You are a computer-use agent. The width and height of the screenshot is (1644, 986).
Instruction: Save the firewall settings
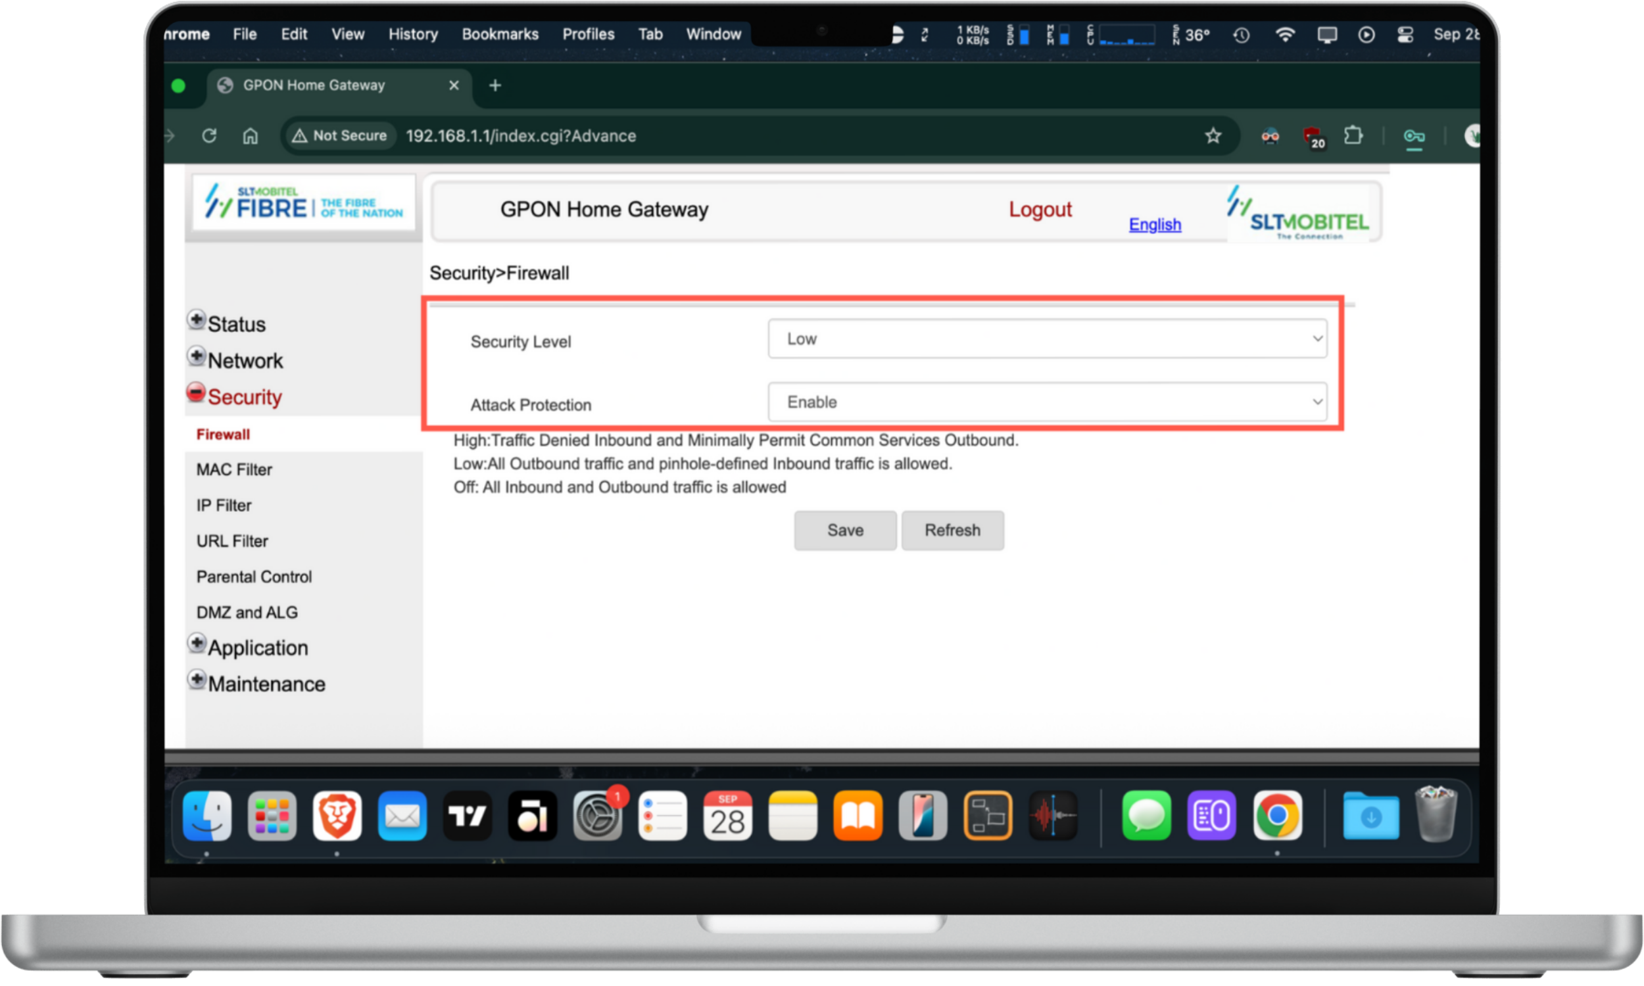click(844, 530)
